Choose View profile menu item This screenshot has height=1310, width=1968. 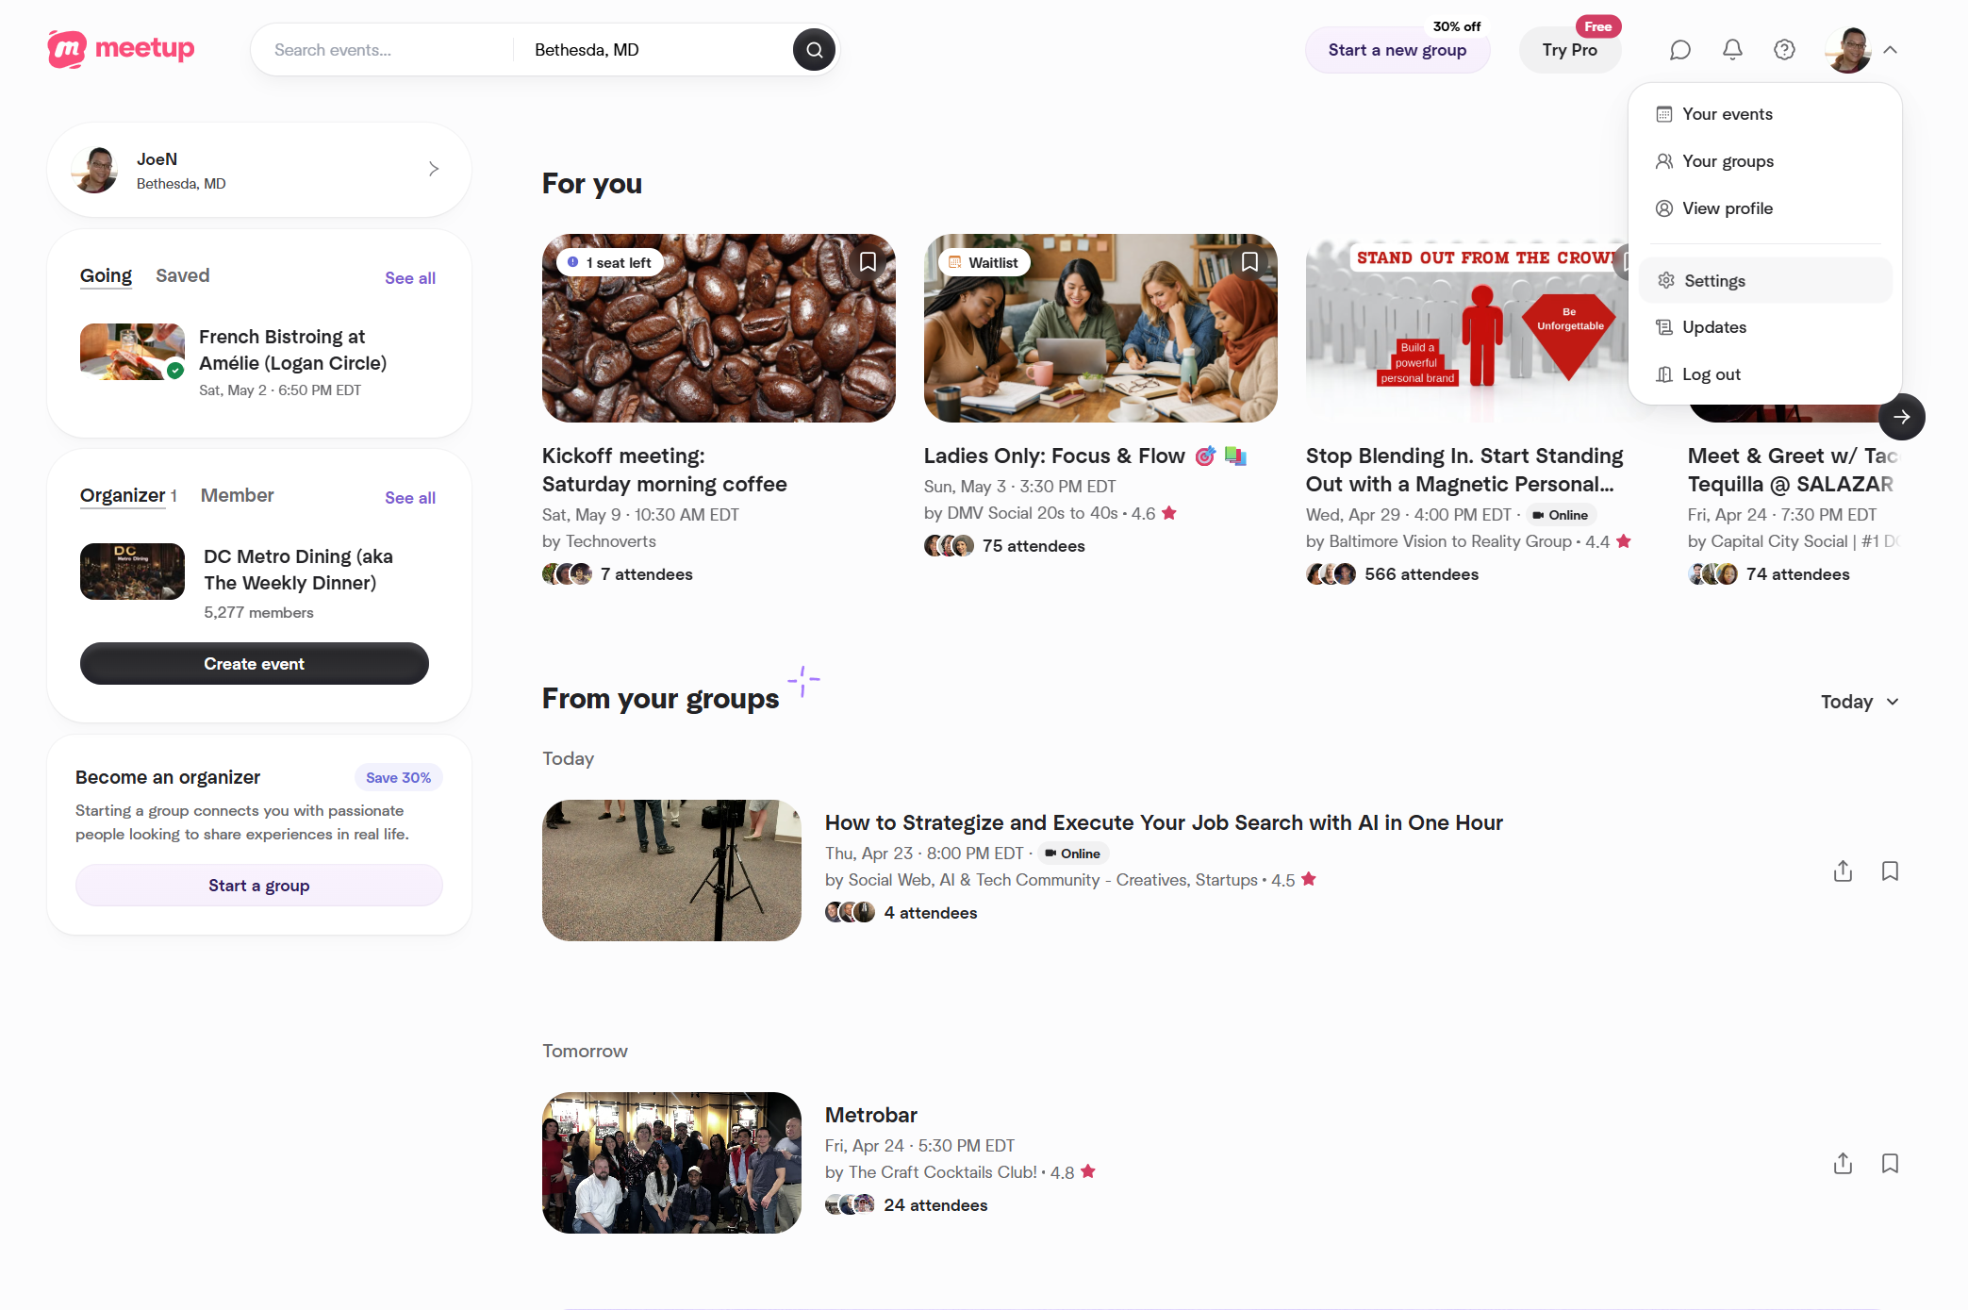coord(1764,208)
